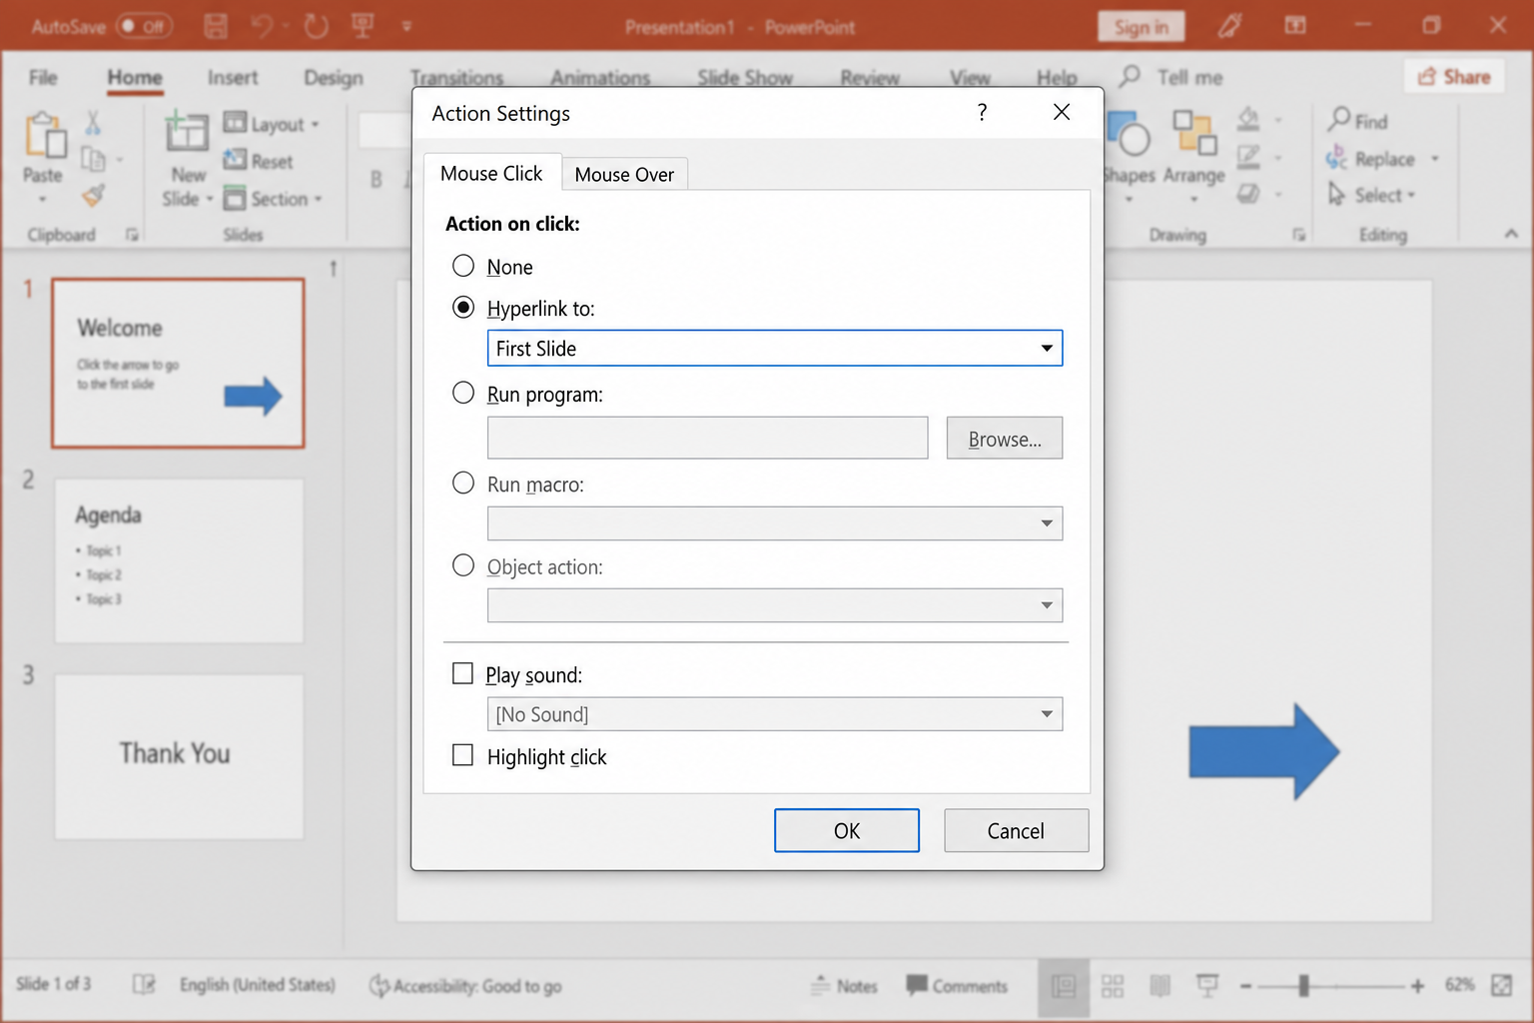
Task: Click the Undo icon
Action: (x=262, y=26)
